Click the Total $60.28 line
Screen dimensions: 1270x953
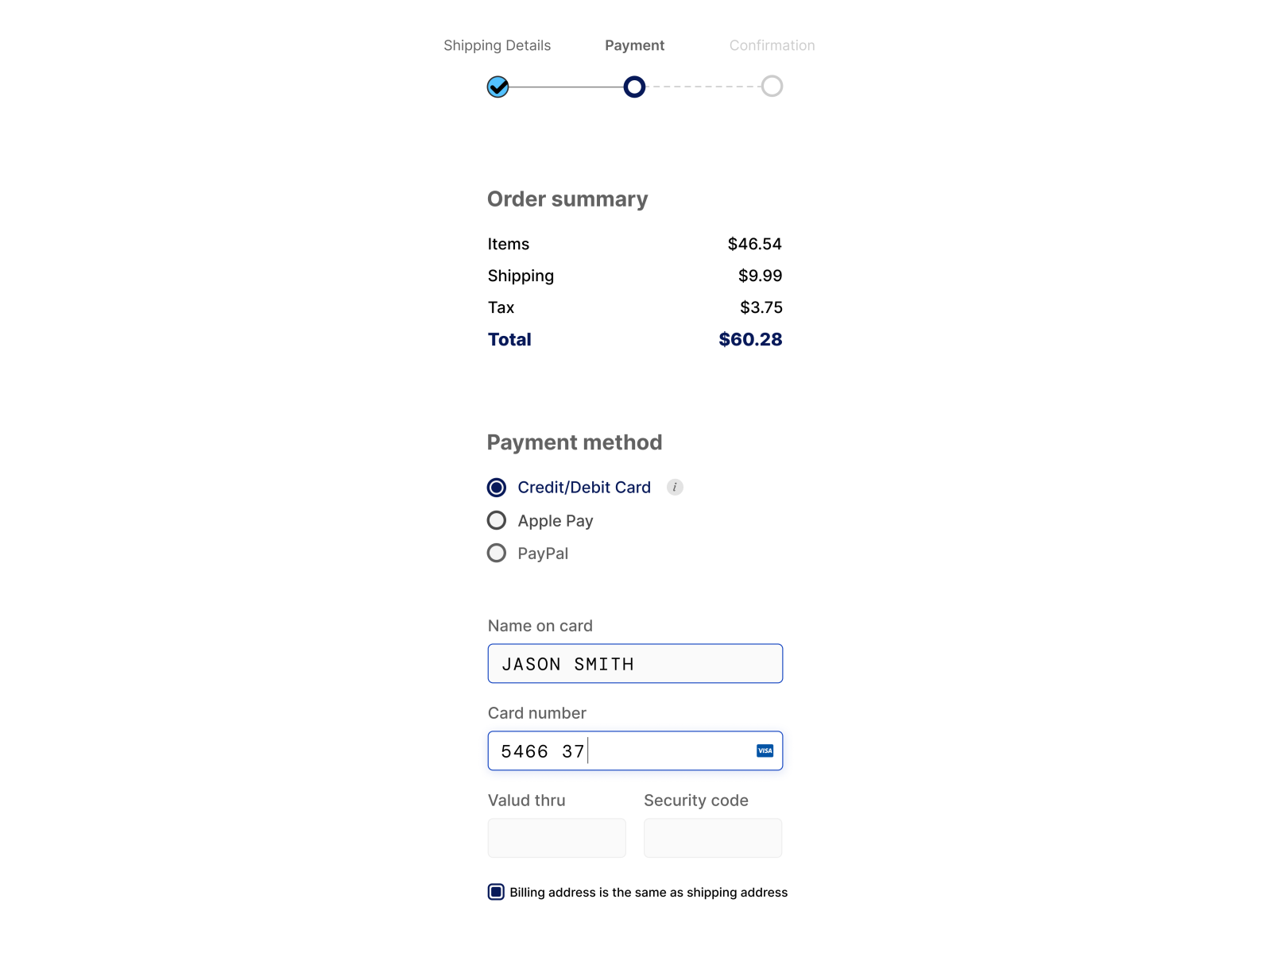pyautogui.click(x=634, y=339)
